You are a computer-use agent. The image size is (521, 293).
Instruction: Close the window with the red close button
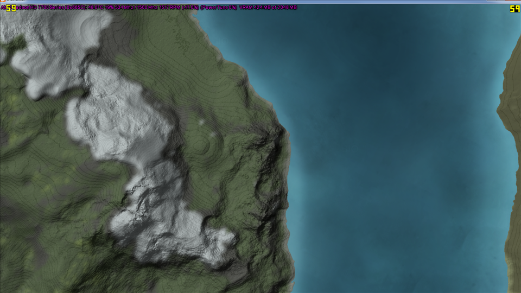tap(516, 2)
